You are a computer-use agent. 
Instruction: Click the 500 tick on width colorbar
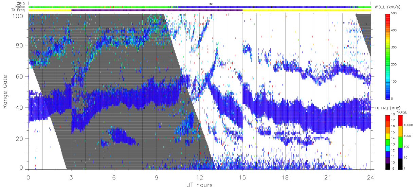(394, 14)
